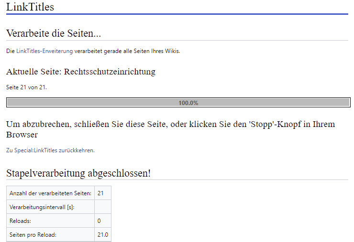Click the 'Um abzubrechen' cancel instruction text
Screen dimensions: 354x242
click(170, 129)
